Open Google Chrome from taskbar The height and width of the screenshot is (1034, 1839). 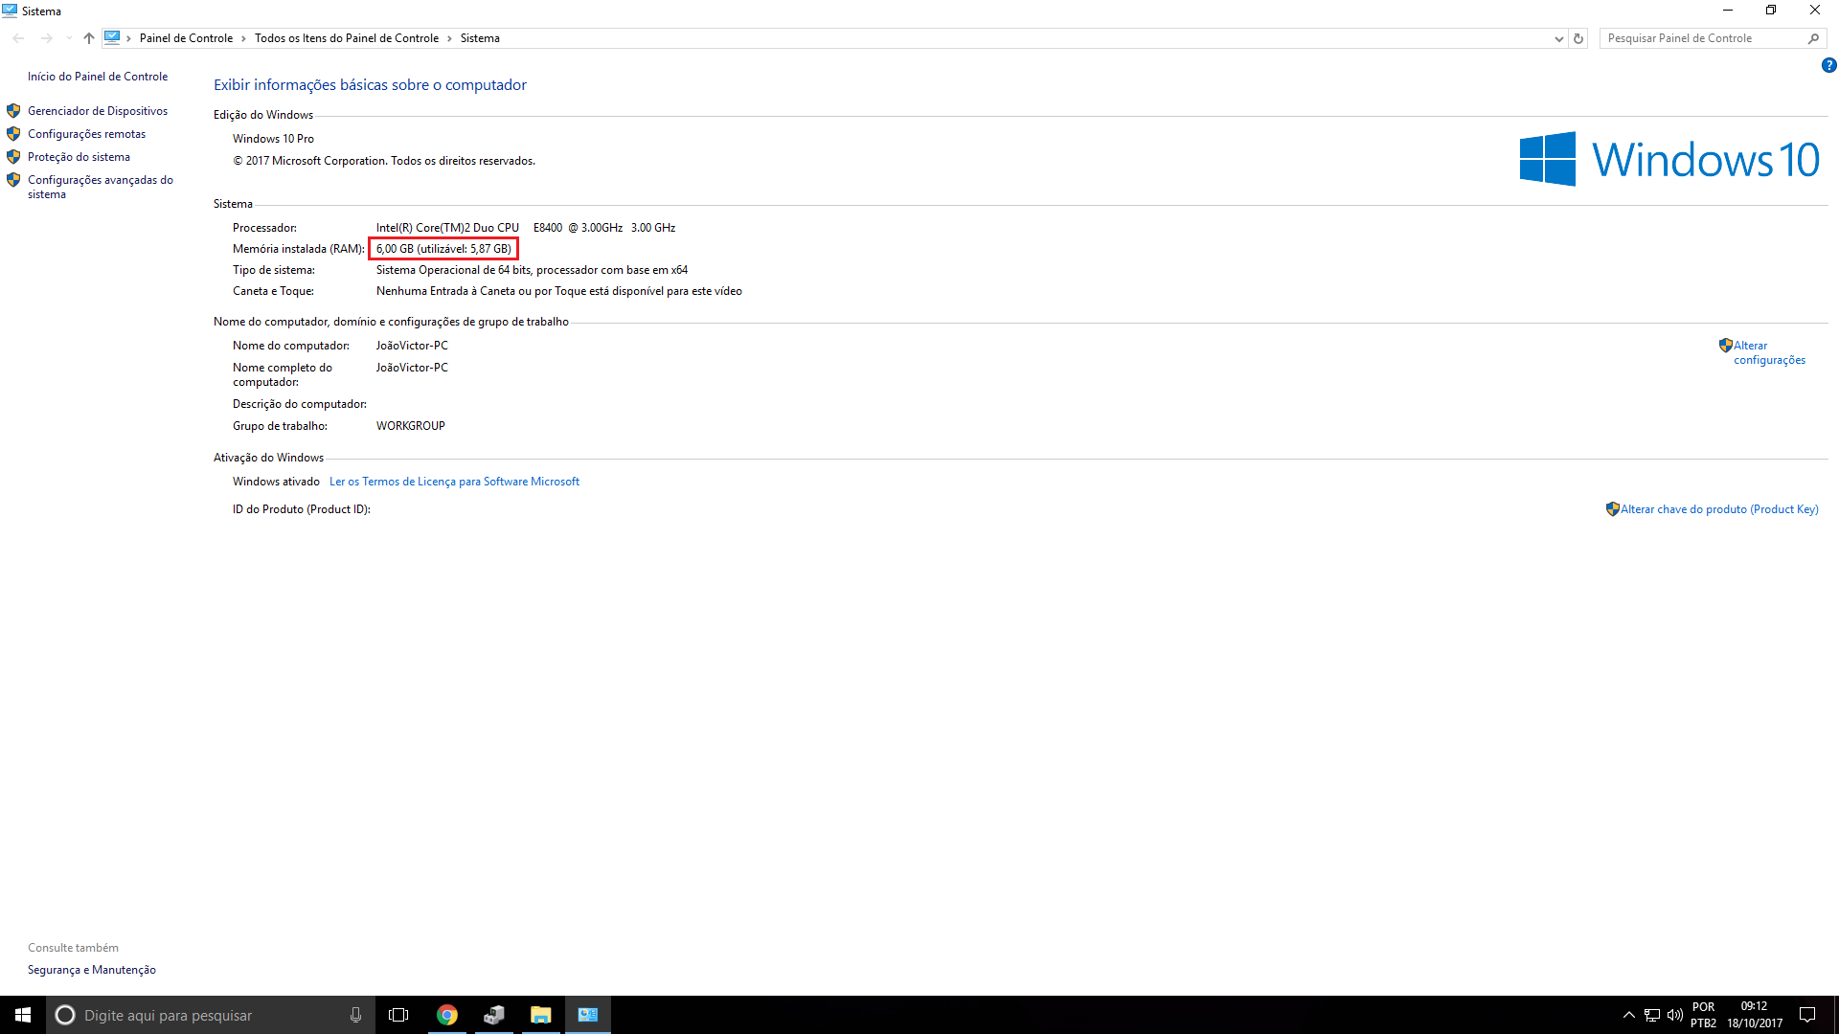click(x=447, y=1015)
